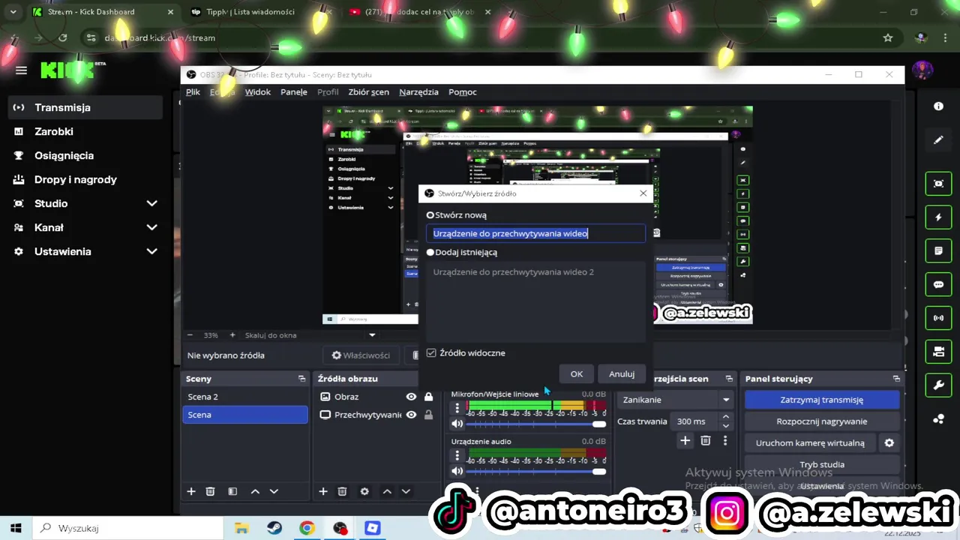This screenshot has width=960, height=540.
Task: Mute Mikrofon/Wejście liniowe speaker icon
Action: pyautogui.click(x=457, y=424)
